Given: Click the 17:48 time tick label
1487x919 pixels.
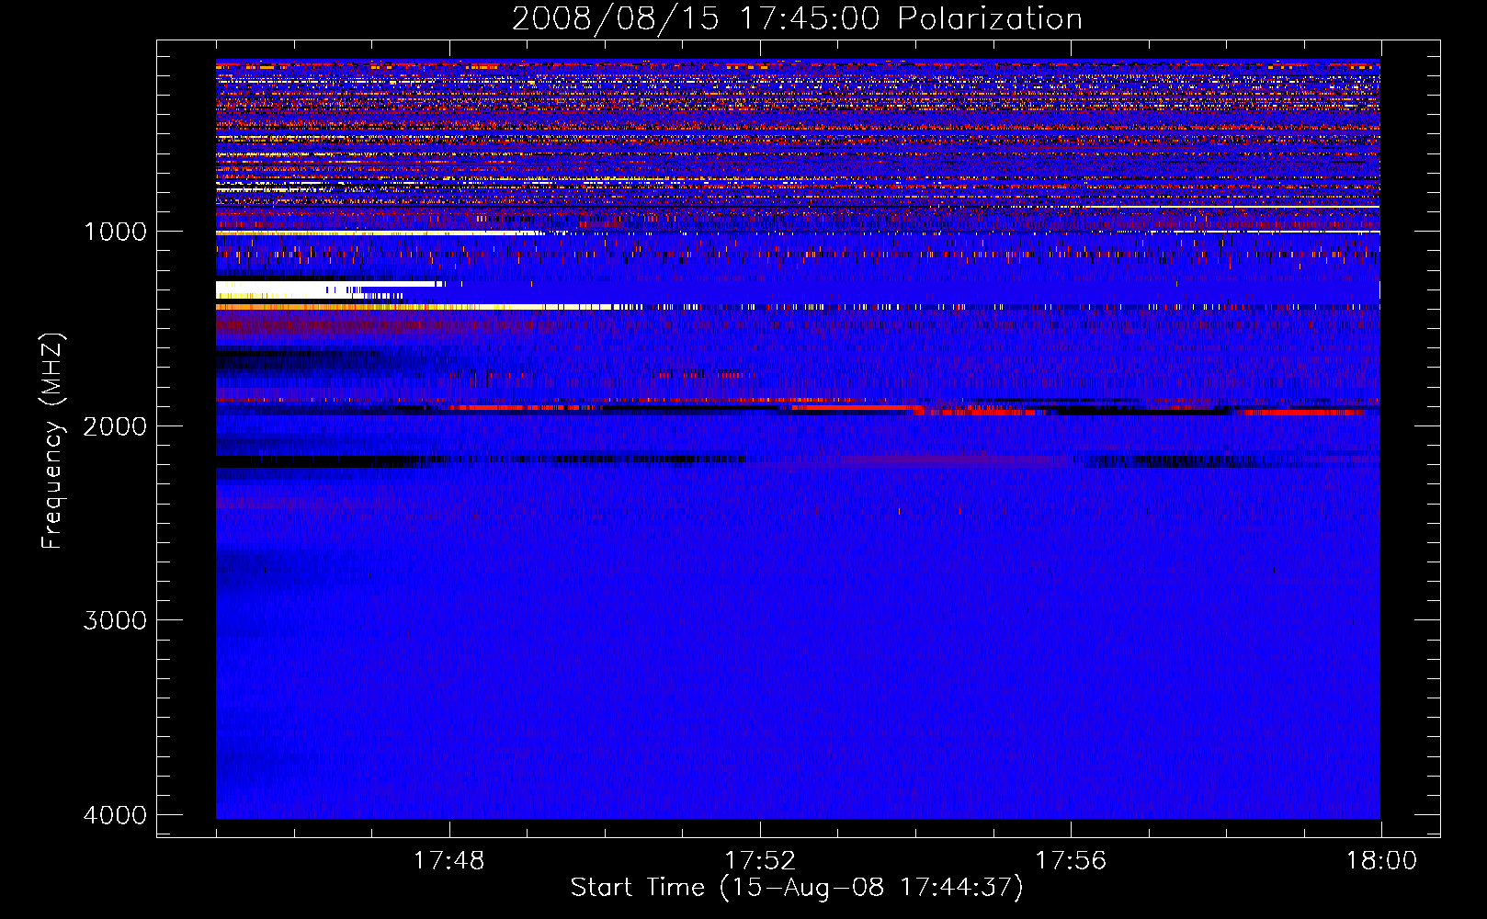Looking at the screenshot, I should coord(448,861).
